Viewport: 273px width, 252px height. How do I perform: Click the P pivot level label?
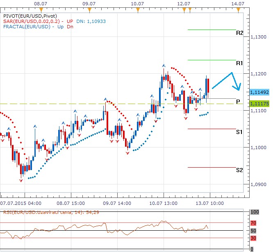click(238, 101)
